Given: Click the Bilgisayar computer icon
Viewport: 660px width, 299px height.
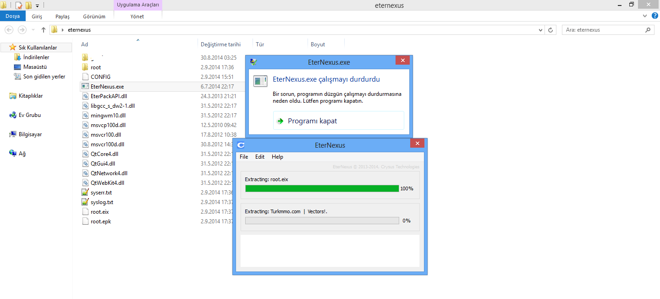Looking at the screenshot, I should click(x=13, y=134).
